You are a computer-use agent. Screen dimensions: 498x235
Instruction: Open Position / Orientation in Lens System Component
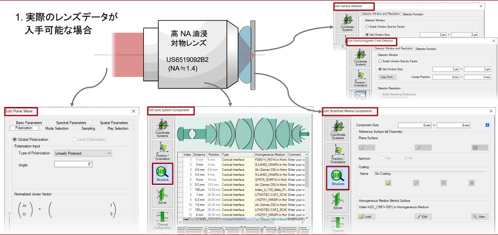pos(162,151)
